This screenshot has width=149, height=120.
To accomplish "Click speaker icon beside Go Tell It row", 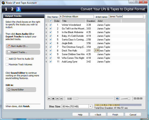I will point(46,29).
